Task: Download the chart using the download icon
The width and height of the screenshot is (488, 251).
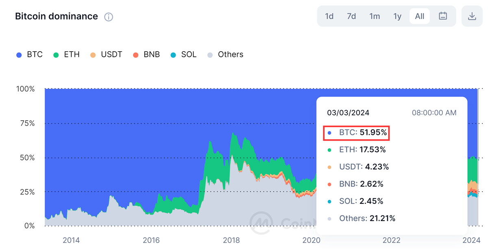Action: click(472, 16)
